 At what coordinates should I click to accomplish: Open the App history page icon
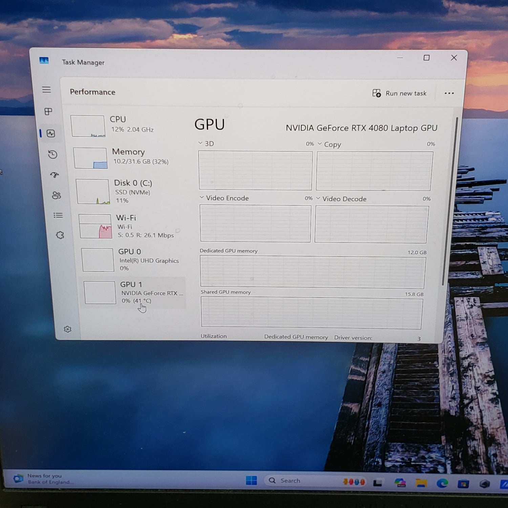(x=52, y=155)
